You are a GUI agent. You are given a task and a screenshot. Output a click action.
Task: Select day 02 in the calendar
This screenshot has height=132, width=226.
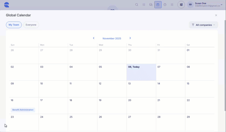point(24,72)
